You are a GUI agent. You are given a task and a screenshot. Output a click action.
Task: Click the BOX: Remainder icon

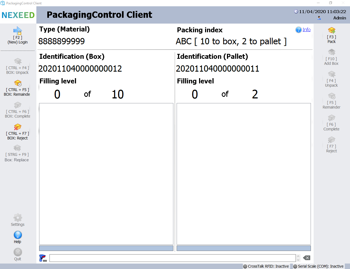(18, 83)
